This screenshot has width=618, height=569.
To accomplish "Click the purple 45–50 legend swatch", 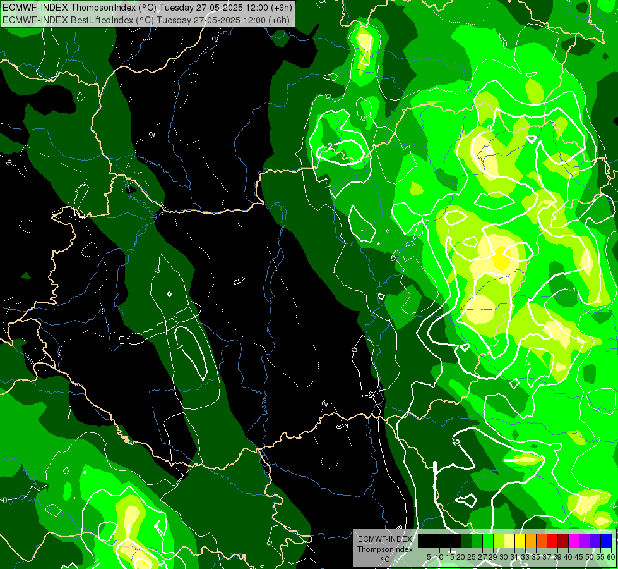I will (585, 541).
